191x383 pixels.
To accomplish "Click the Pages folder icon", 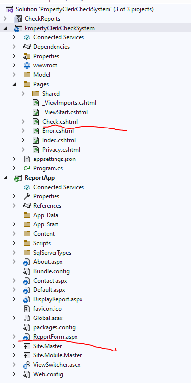I will coord(27,84).
